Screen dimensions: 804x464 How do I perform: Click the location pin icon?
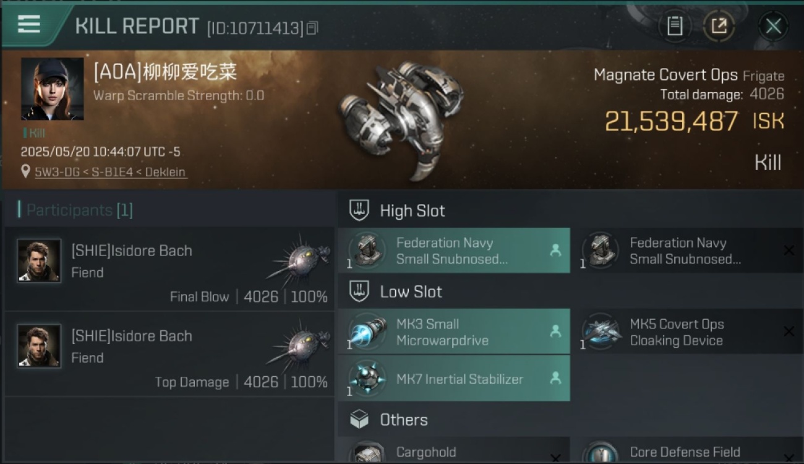(25, 171)
